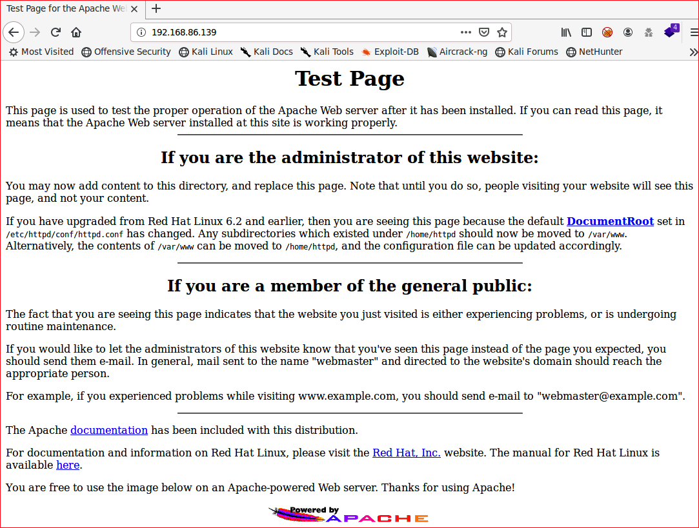This screenshot has height=528, width=699.
Task: Reload the current page
Action: pyautogui.click(x=56, y=32)
